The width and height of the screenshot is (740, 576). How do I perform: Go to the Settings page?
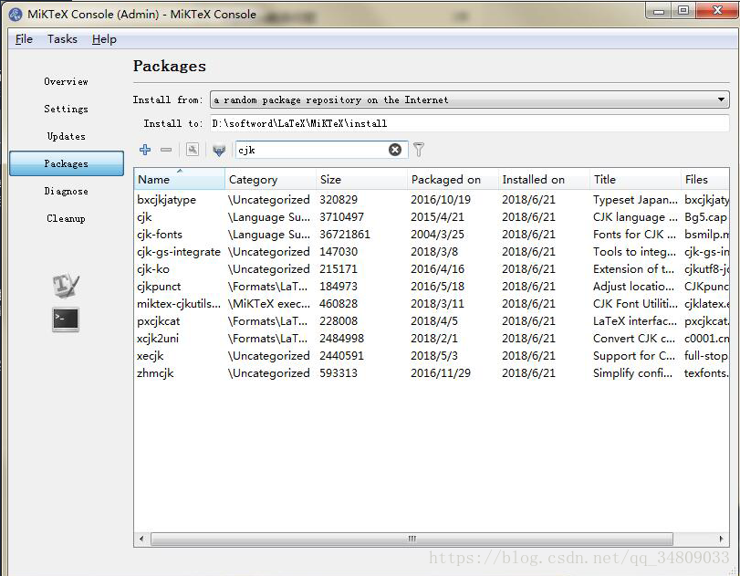coord(66,109)
